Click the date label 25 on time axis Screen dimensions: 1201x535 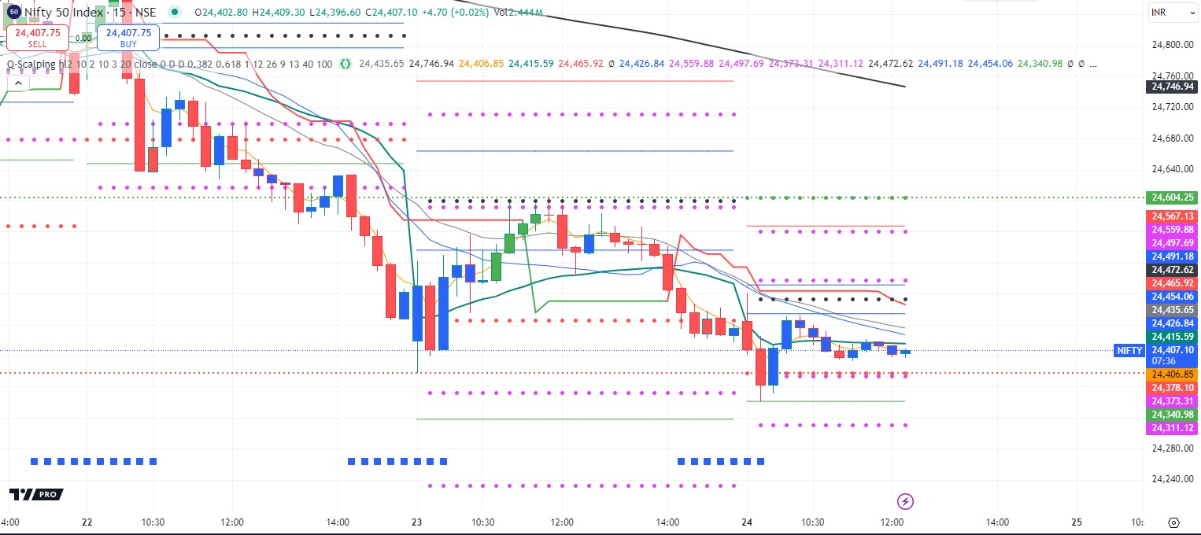(x=1077, y=522)
